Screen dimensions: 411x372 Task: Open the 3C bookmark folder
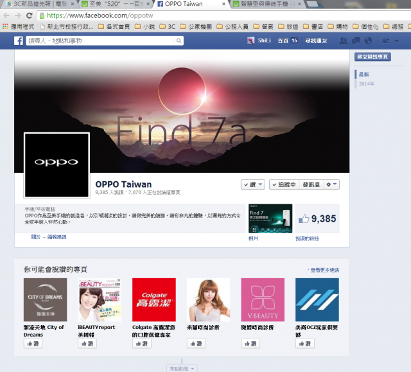click(x=167, y=26)
